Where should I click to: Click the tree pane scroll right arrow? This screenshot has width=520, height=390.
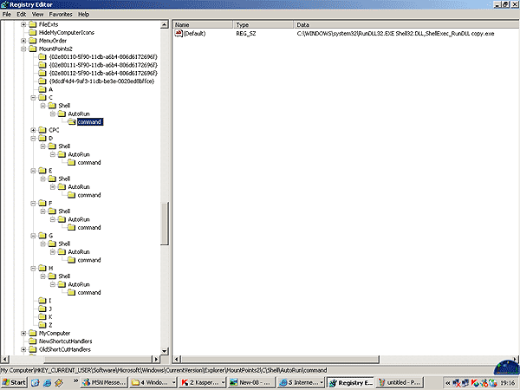[x=156, y=359]
